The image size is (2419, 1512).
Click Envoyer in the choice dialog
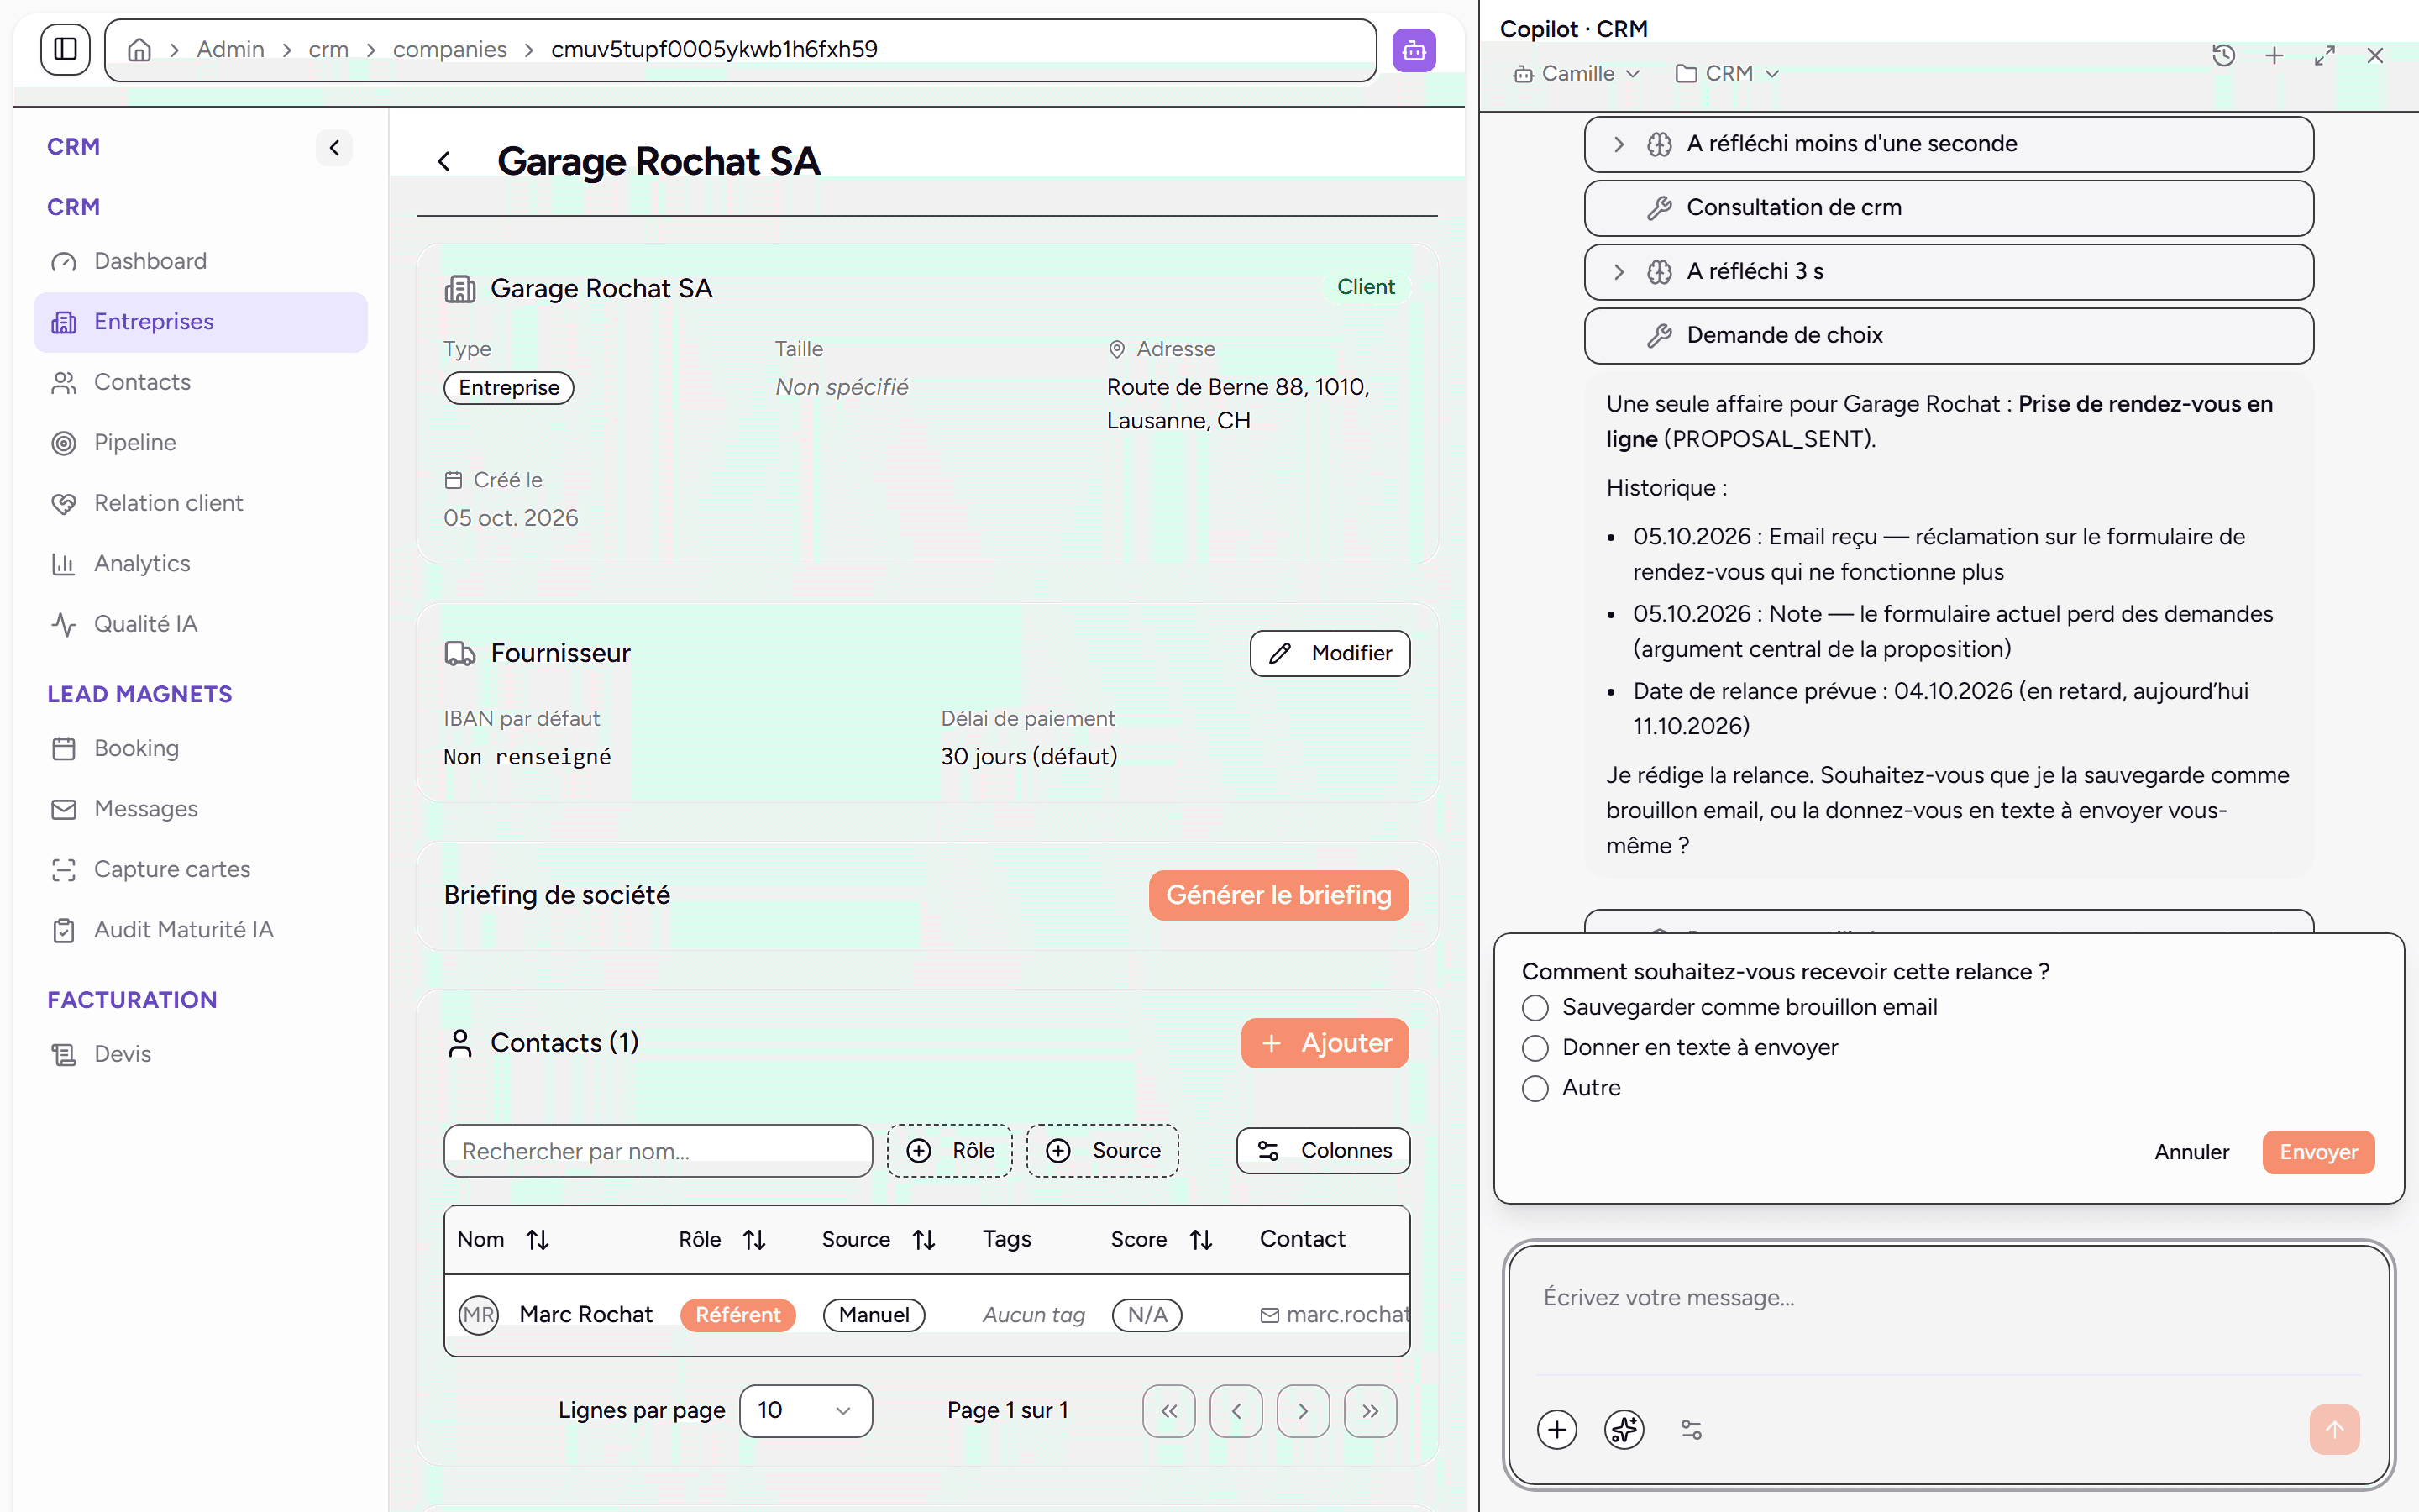[2318, 1152]
